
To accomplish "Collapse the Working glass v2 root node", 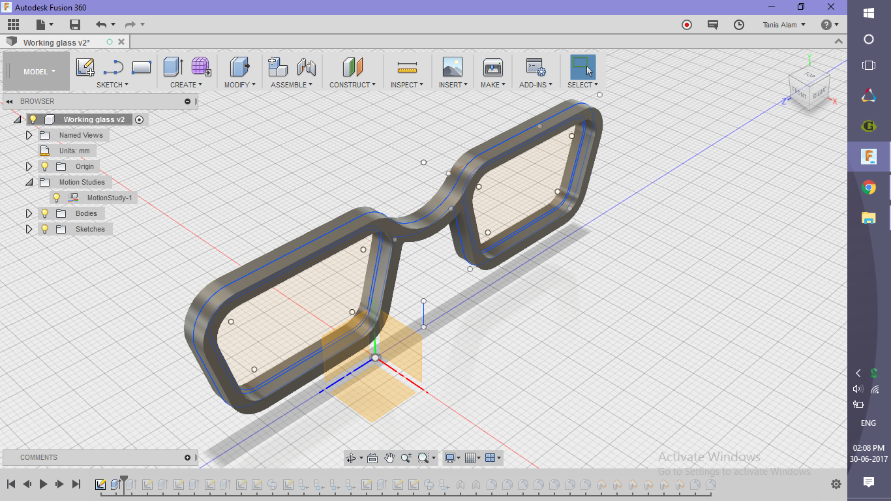I will pyautogui.click(x=17, y=119).
